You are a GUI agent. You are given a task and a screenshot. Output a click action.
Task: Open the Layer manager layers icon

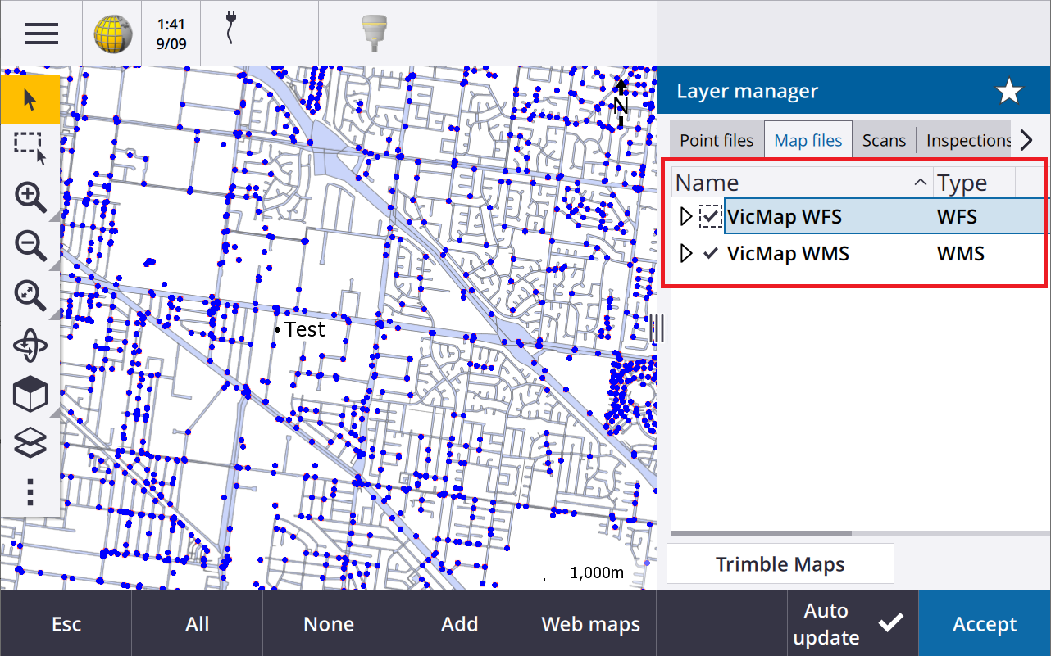pos(30,444)
